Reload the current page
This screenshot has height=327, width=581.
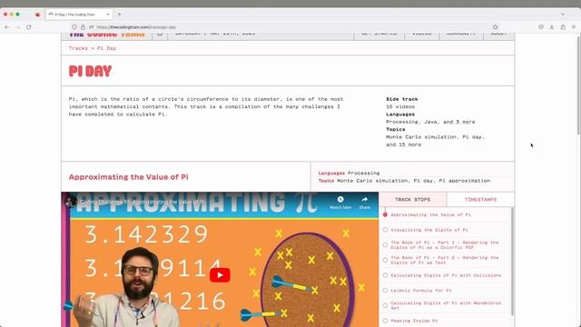(29, 27)
